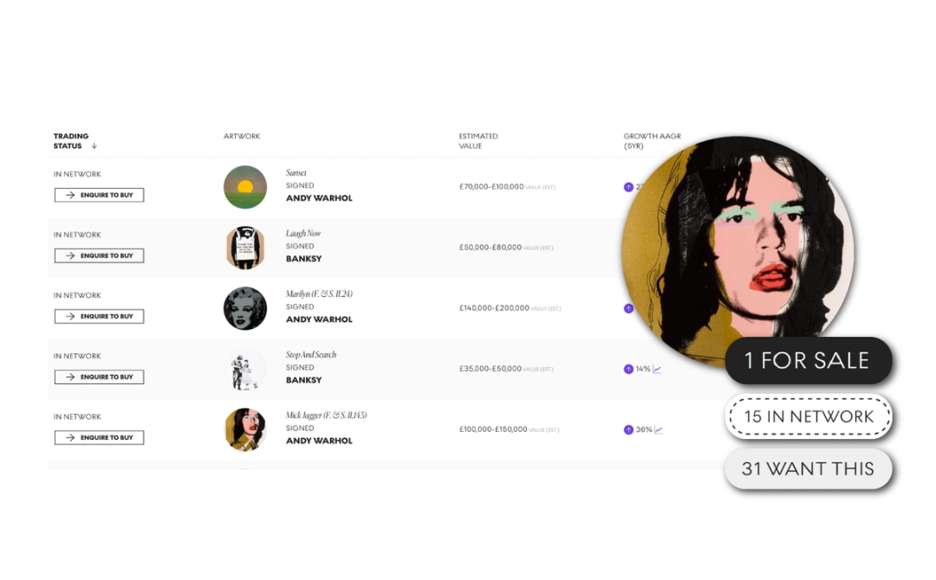The height and width of the screenshot is (580, 936).
Task: Click sort arrow next to Trading Status
Action: click(94, 146)
